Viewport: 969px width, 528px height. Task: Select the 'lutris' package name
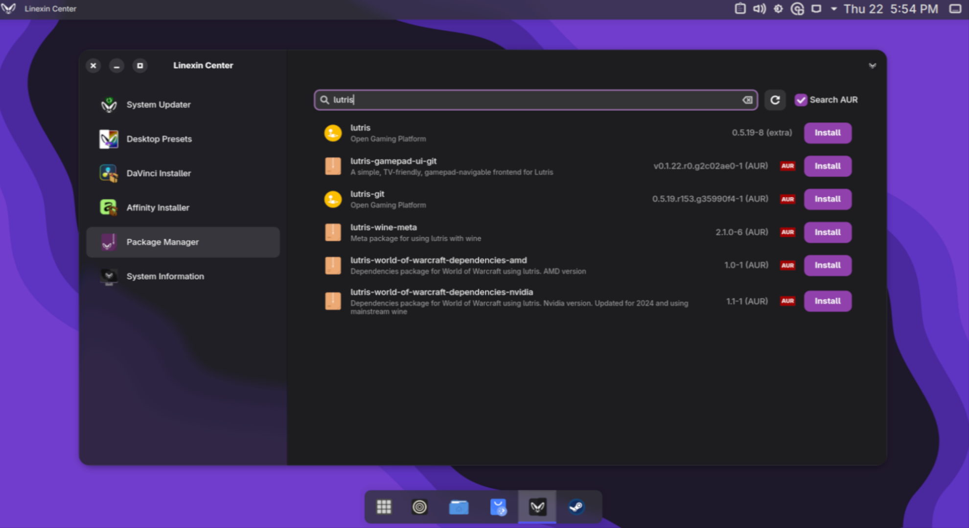point(360,128)
